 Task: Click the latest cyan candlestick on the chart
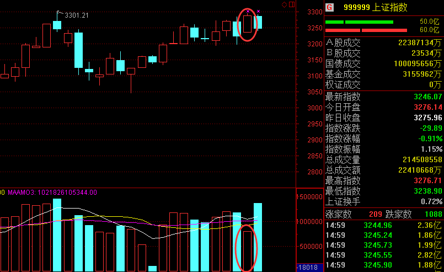258,22
